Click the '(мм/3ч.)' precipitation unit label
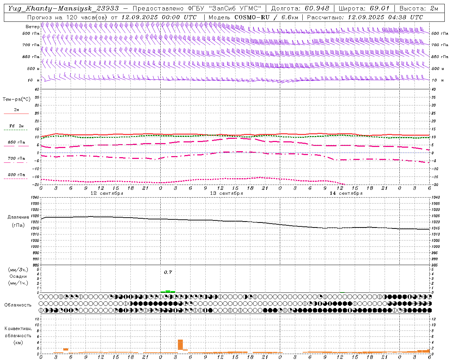 (18, 270)
